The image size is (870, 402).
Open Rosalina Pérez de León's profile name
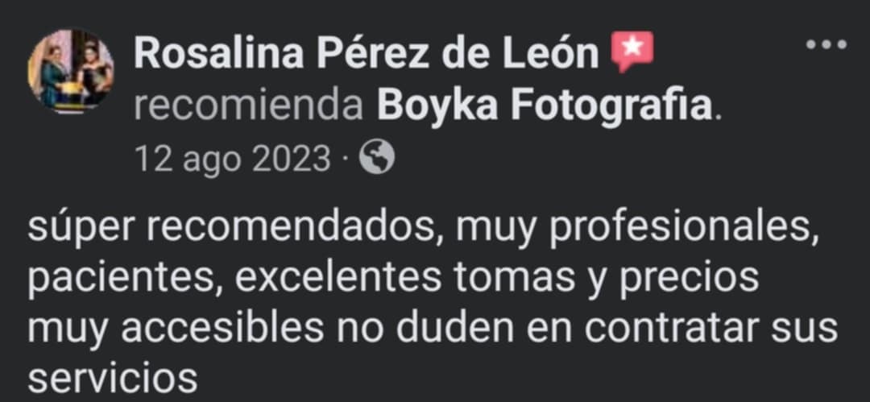click(367, 55)
